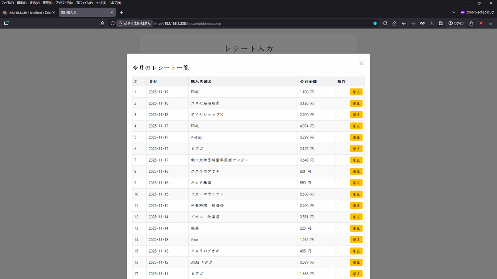Click the 今月のレシート一覧 modal title

click(x=161, y=68)
